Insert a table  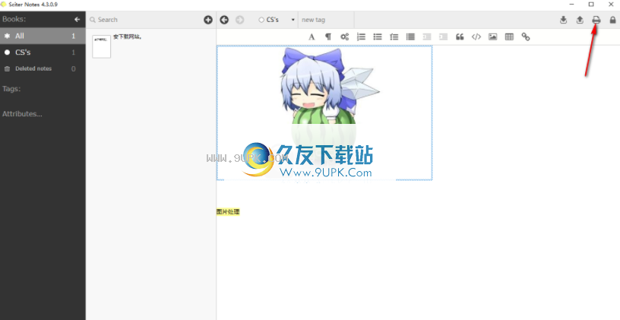(x=509, y=36)
